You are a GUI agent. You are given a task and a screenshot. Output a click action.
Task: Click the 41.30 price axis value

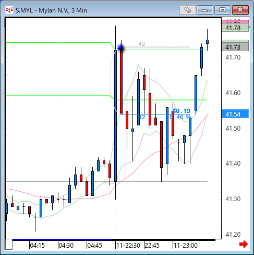pyautogui.click(x=233, y=199)
